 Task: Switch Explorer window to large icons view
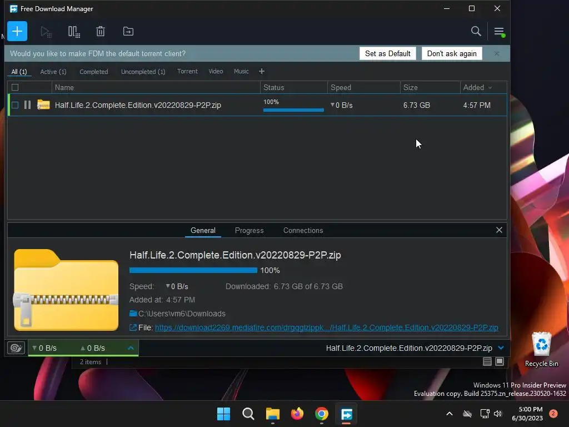click(500, 361)
